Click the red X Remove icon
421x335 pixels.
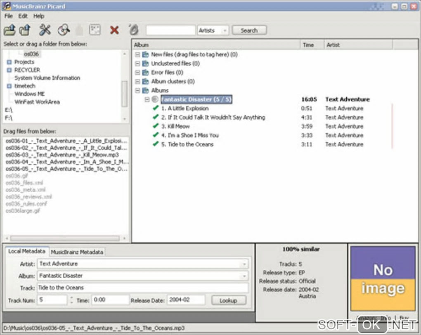(x=114, y=30)
